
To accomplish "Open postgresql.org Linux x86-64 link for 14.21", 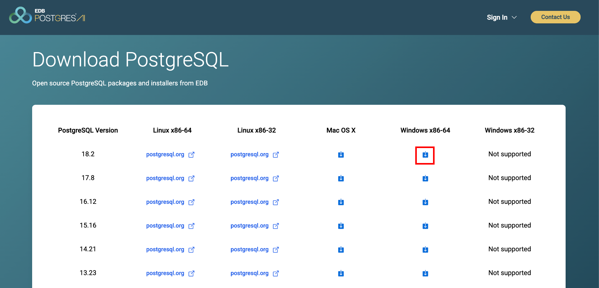I will (x=170, y=249).
